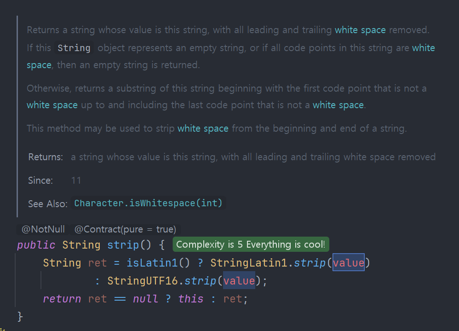The height and width of the screenshot is (331, 459).
Task: Click 'white space' link before 'up to and including'
Action: coord(52,105)
